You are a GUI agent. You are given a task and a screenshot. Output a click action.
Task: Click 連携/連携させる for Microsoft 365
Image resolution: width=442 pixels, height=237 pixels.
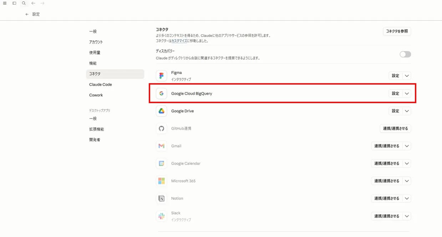coord(387,181)
